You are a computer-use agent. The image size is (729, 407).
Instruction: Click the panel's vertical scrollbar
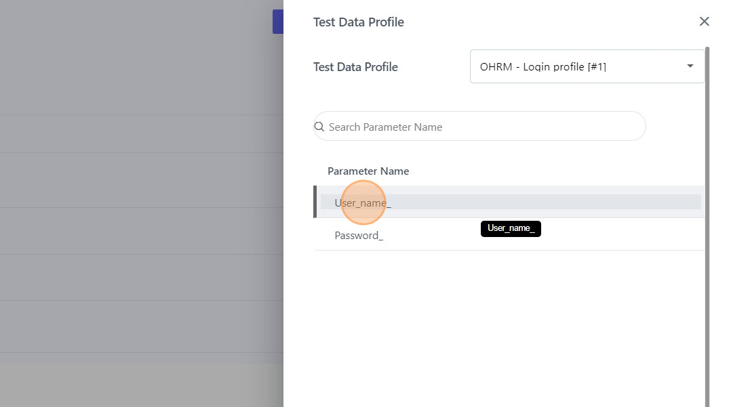(707, 223)
